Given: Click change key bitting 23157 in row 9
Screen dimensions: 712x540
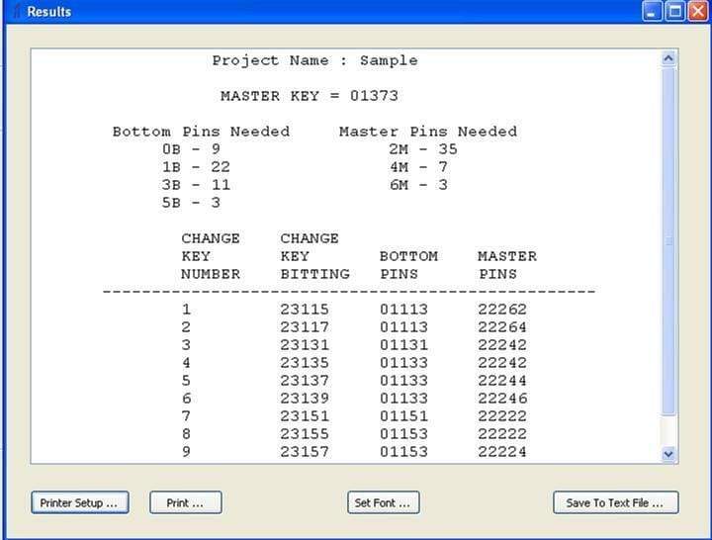Looking at the screenshot, I should [305, 452].
